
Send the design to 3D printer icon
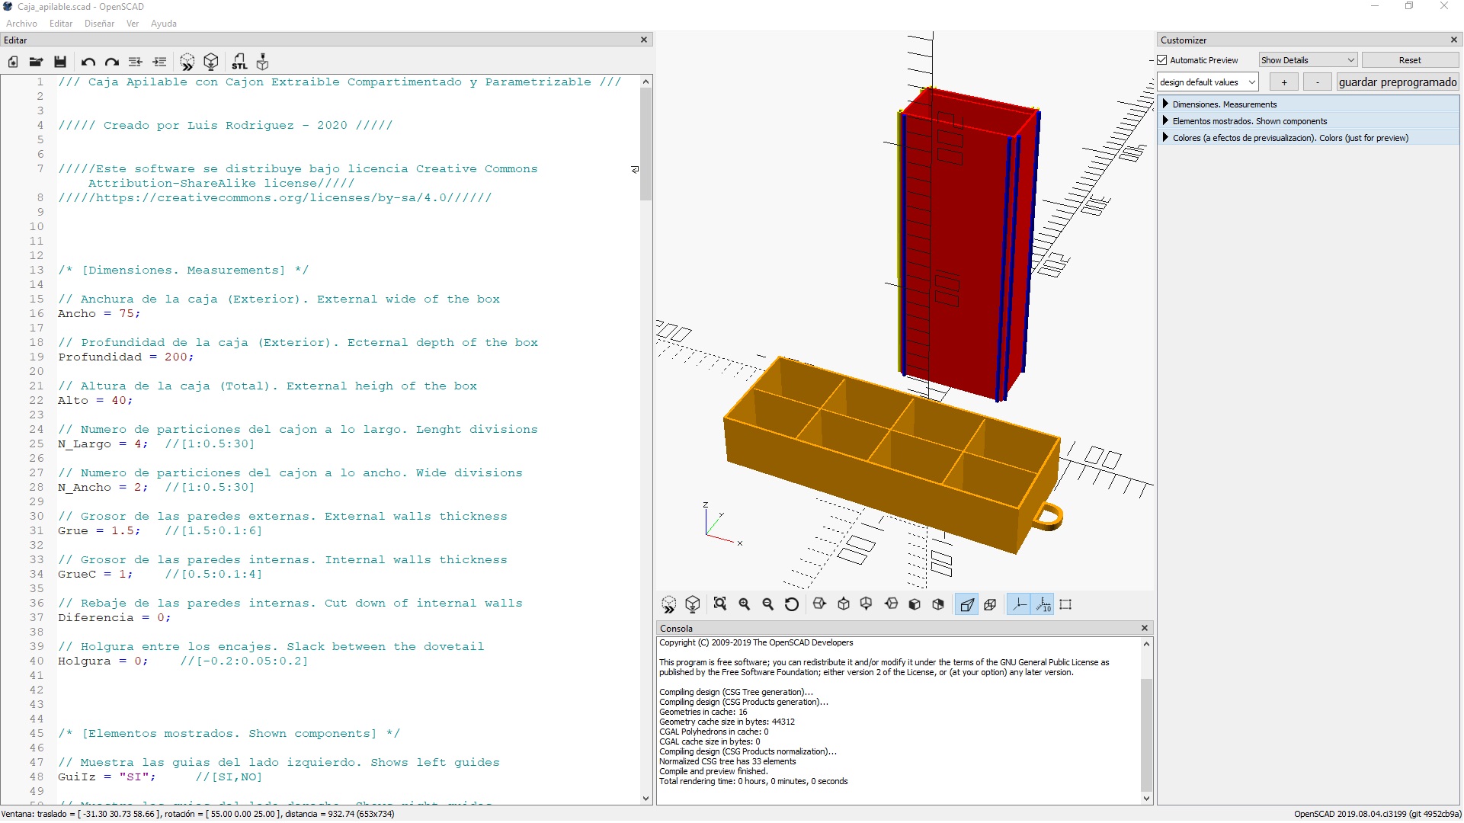click(x=263, y=62)
